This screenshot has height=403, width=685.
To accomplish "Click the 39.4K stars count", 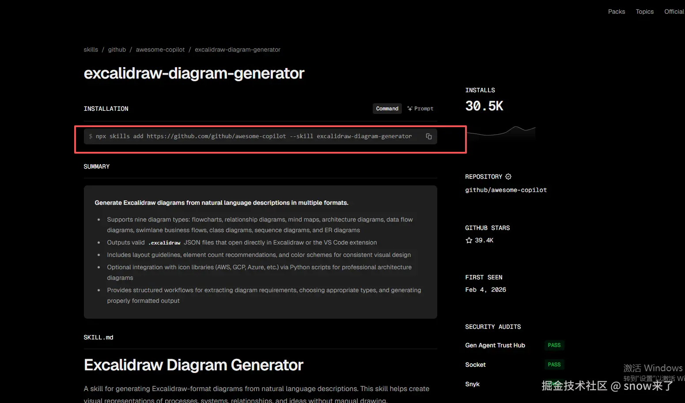I will tap(484, 240).
